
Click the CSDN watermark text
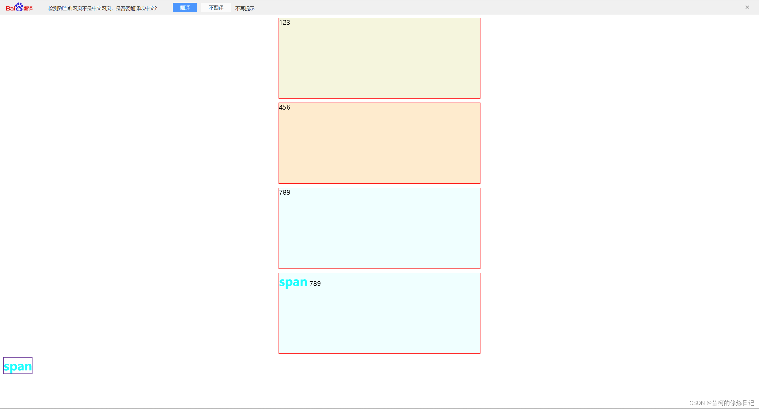tap(721, 403)
